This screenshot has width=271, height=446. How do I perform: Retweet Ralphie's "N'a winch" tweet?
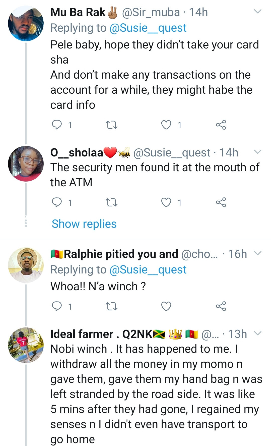coord(111,306)
